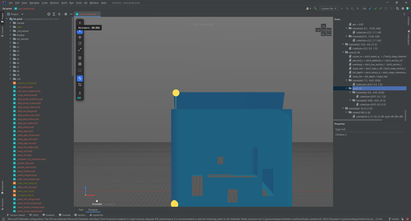411x221 pixels.
Task: Click the Git commit green checkmark
Action: tap(375, 8)
